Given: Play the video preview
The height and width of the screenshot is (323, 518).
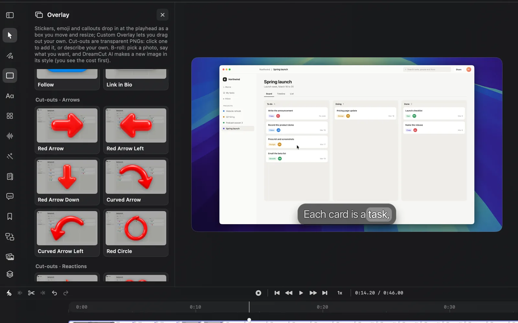Looking at the screenshot, I should (301, 293).
